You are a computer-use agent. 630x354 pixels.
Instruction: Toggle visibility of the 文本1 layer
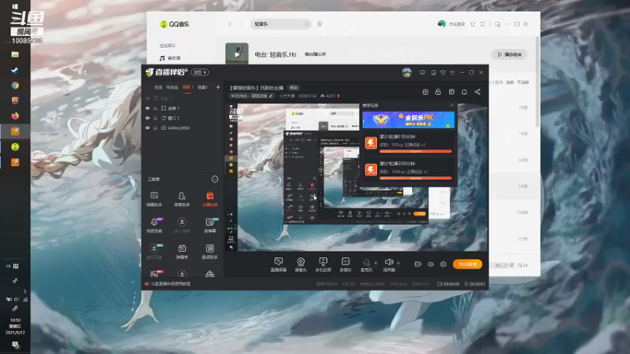tap(147, 98)
